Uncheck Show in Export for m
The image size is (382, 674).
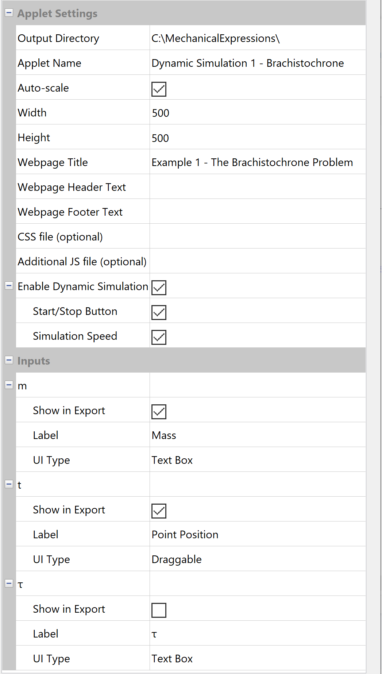tap(159, 412)
